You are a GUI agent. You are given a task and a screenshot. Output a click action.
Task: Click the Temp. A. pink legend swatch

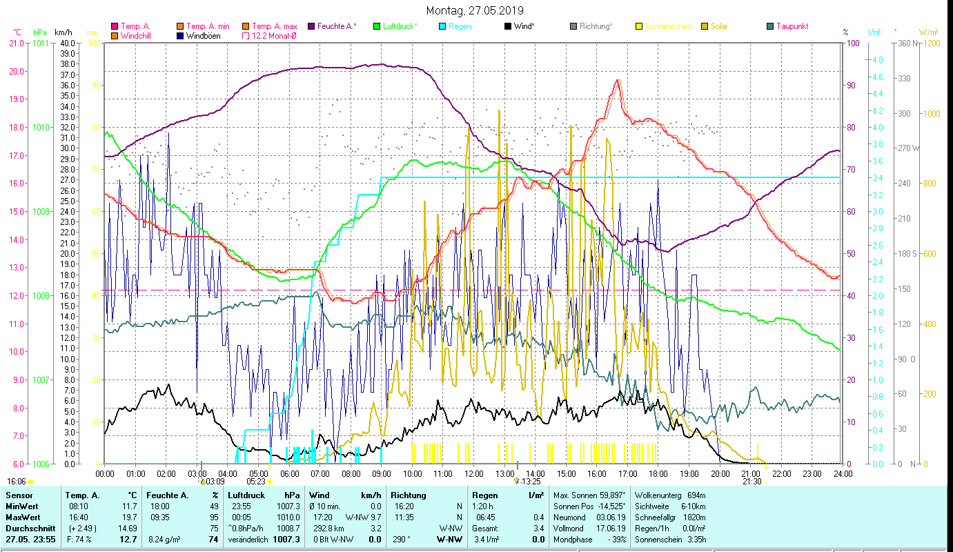[x=115, y=26]
